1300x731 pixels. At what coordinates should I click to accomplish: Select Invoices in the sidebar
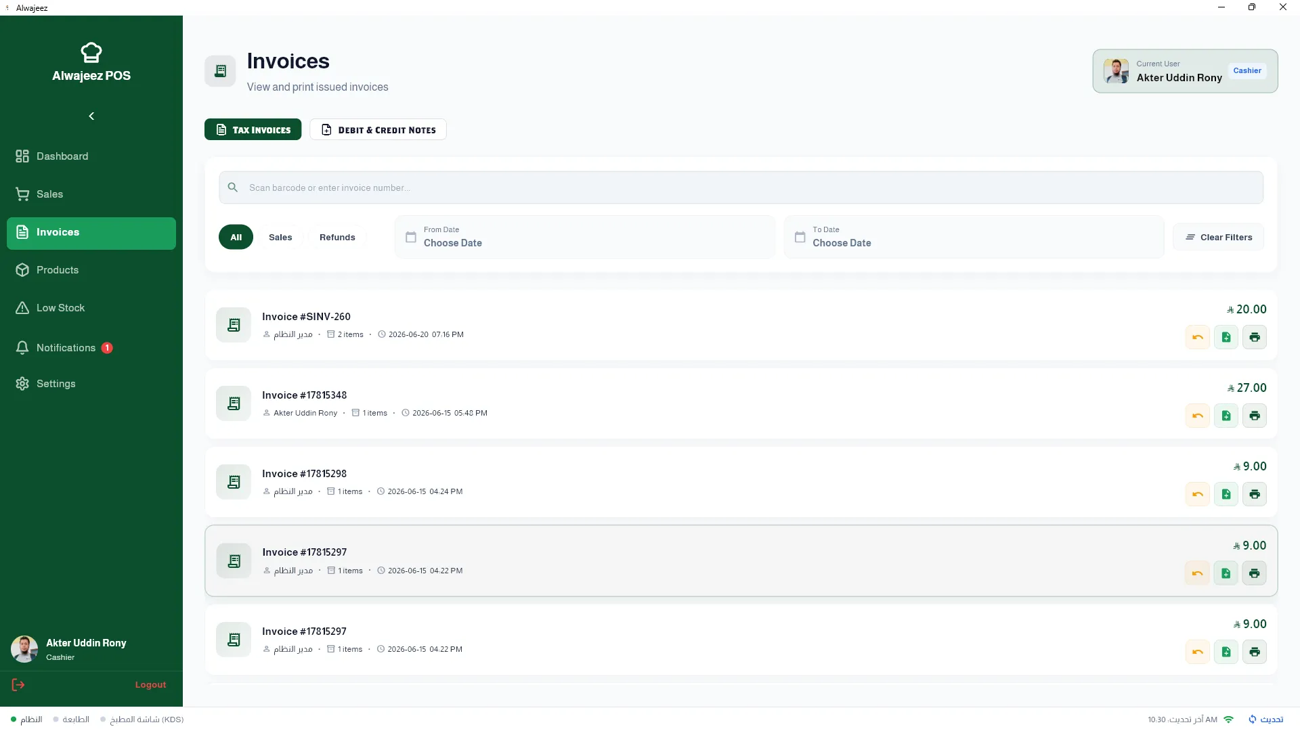click(x=91, y=233)
